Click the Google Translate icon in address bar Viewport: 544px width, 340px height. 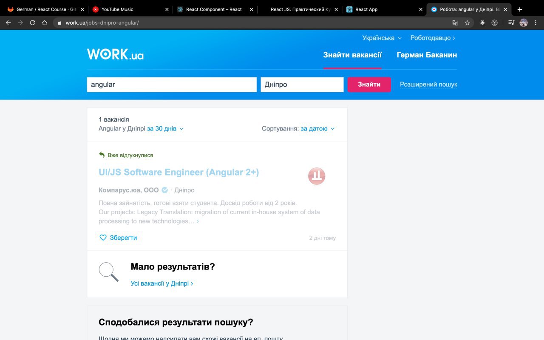455,23
